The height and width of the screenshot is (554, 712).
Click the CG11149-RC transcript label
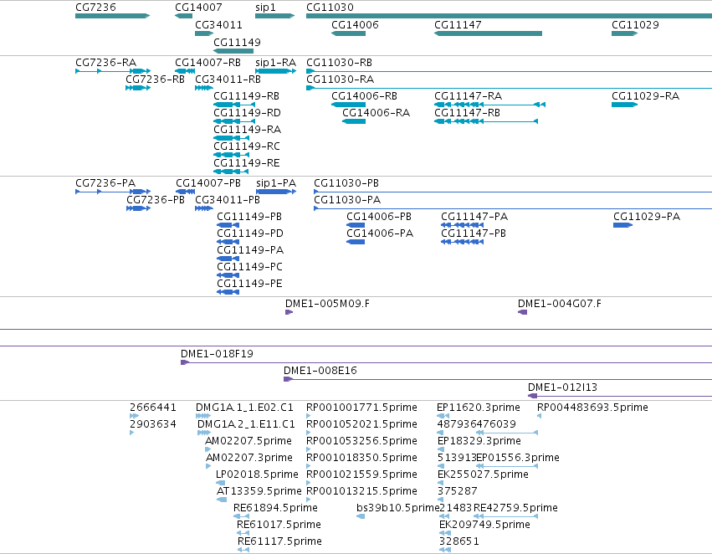(x=247, y=146)
